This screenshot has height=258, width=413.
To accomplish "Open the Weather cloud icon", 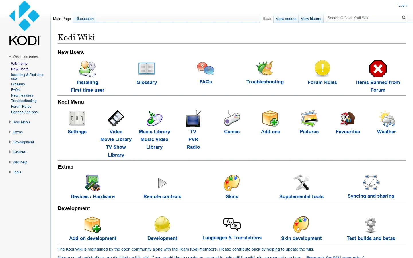I will [x=387, y=118].
